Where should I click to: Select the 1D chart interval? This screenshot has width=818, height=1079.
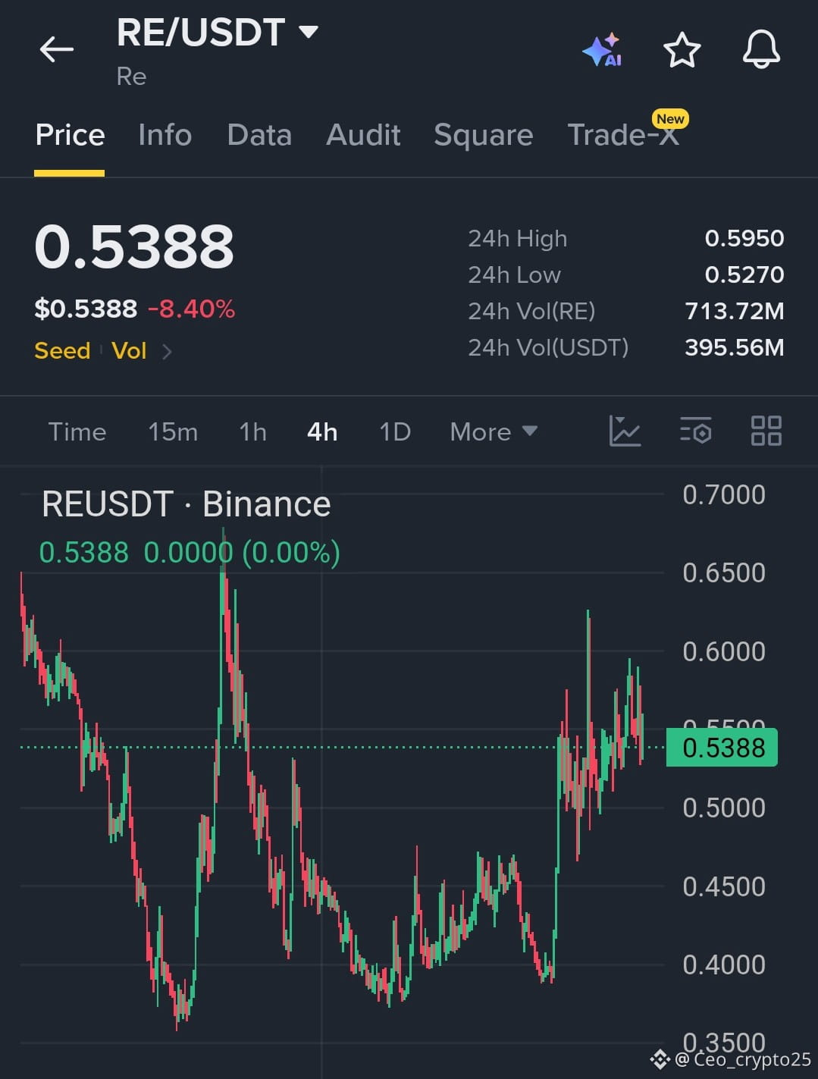[x=395, y=431]
